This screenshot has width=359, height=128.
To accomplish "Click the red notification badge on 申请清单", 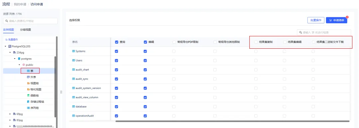I will 347,17.
